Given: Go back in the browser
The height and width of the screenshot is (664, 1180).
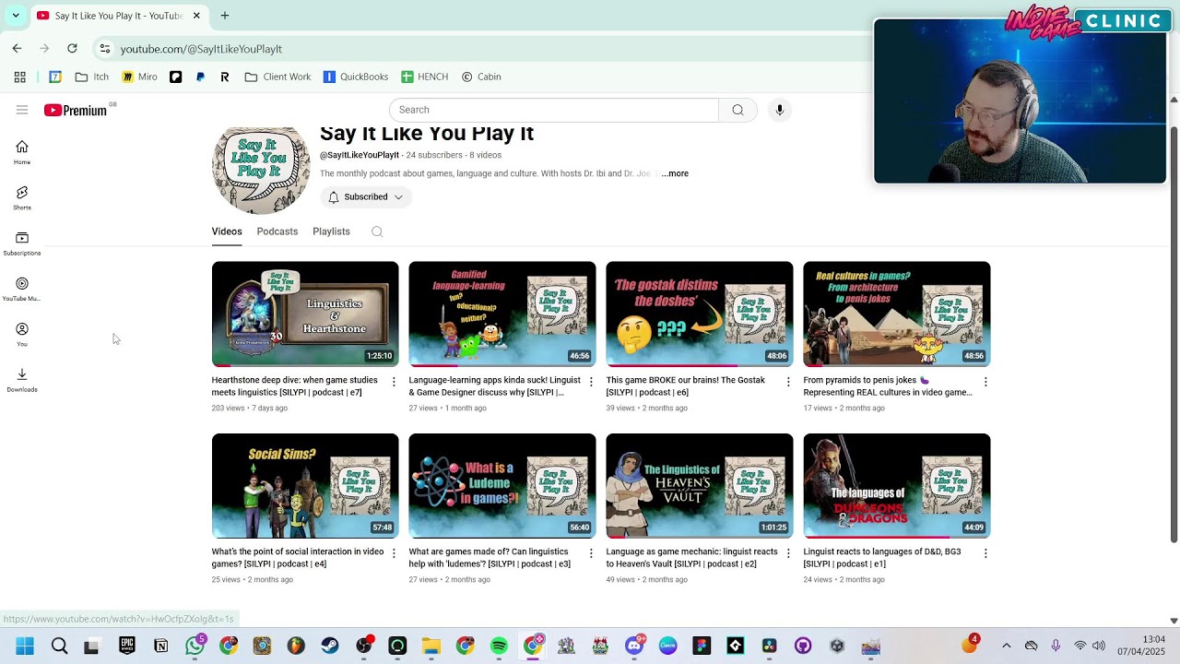Looking at the screenshot, I should pyautogui.click(x=17, y=48).
